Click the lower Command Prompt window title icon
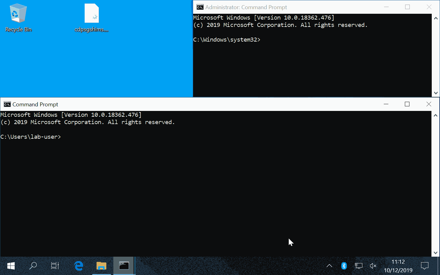440x275 pixels. [7, 104]
